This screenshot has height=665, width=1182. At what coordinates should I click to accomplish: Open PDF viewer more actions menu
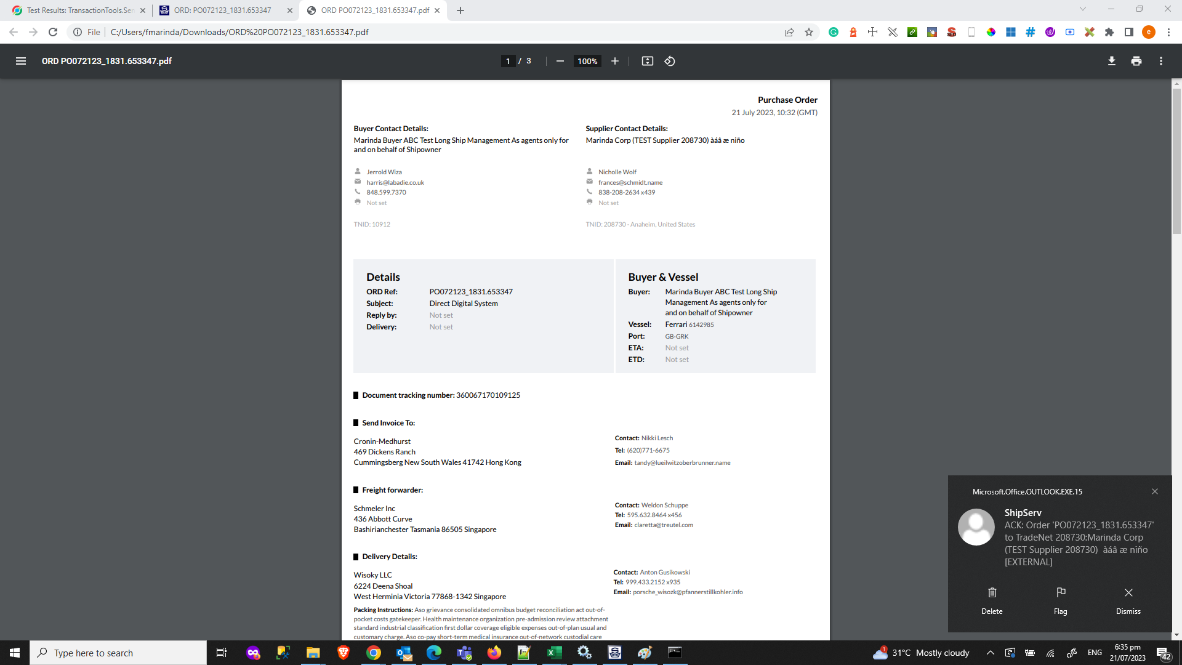point(1160,61)
